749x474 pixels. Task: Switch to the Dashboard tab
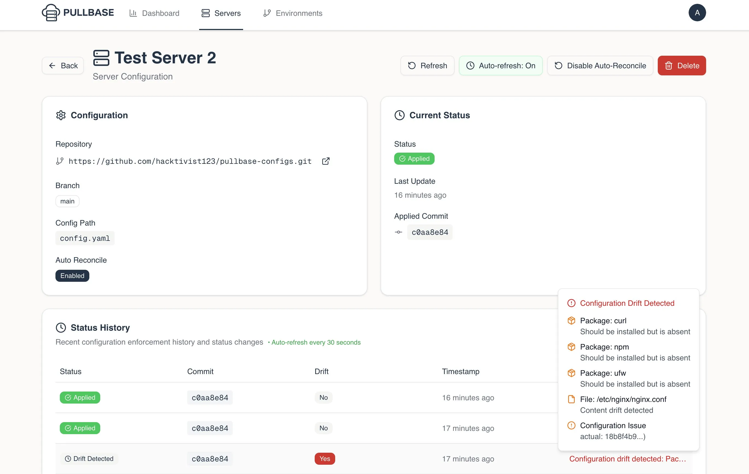(154, 13)
